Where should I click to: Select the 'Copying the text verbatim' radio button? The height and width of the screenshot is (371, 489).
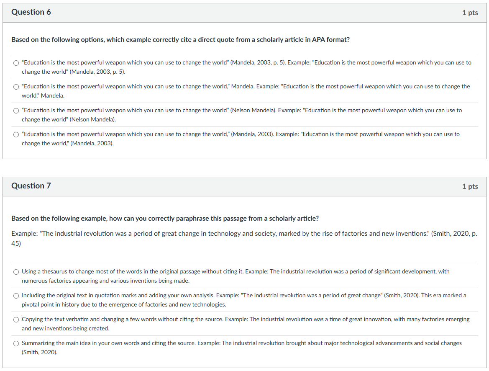(16, 320)
